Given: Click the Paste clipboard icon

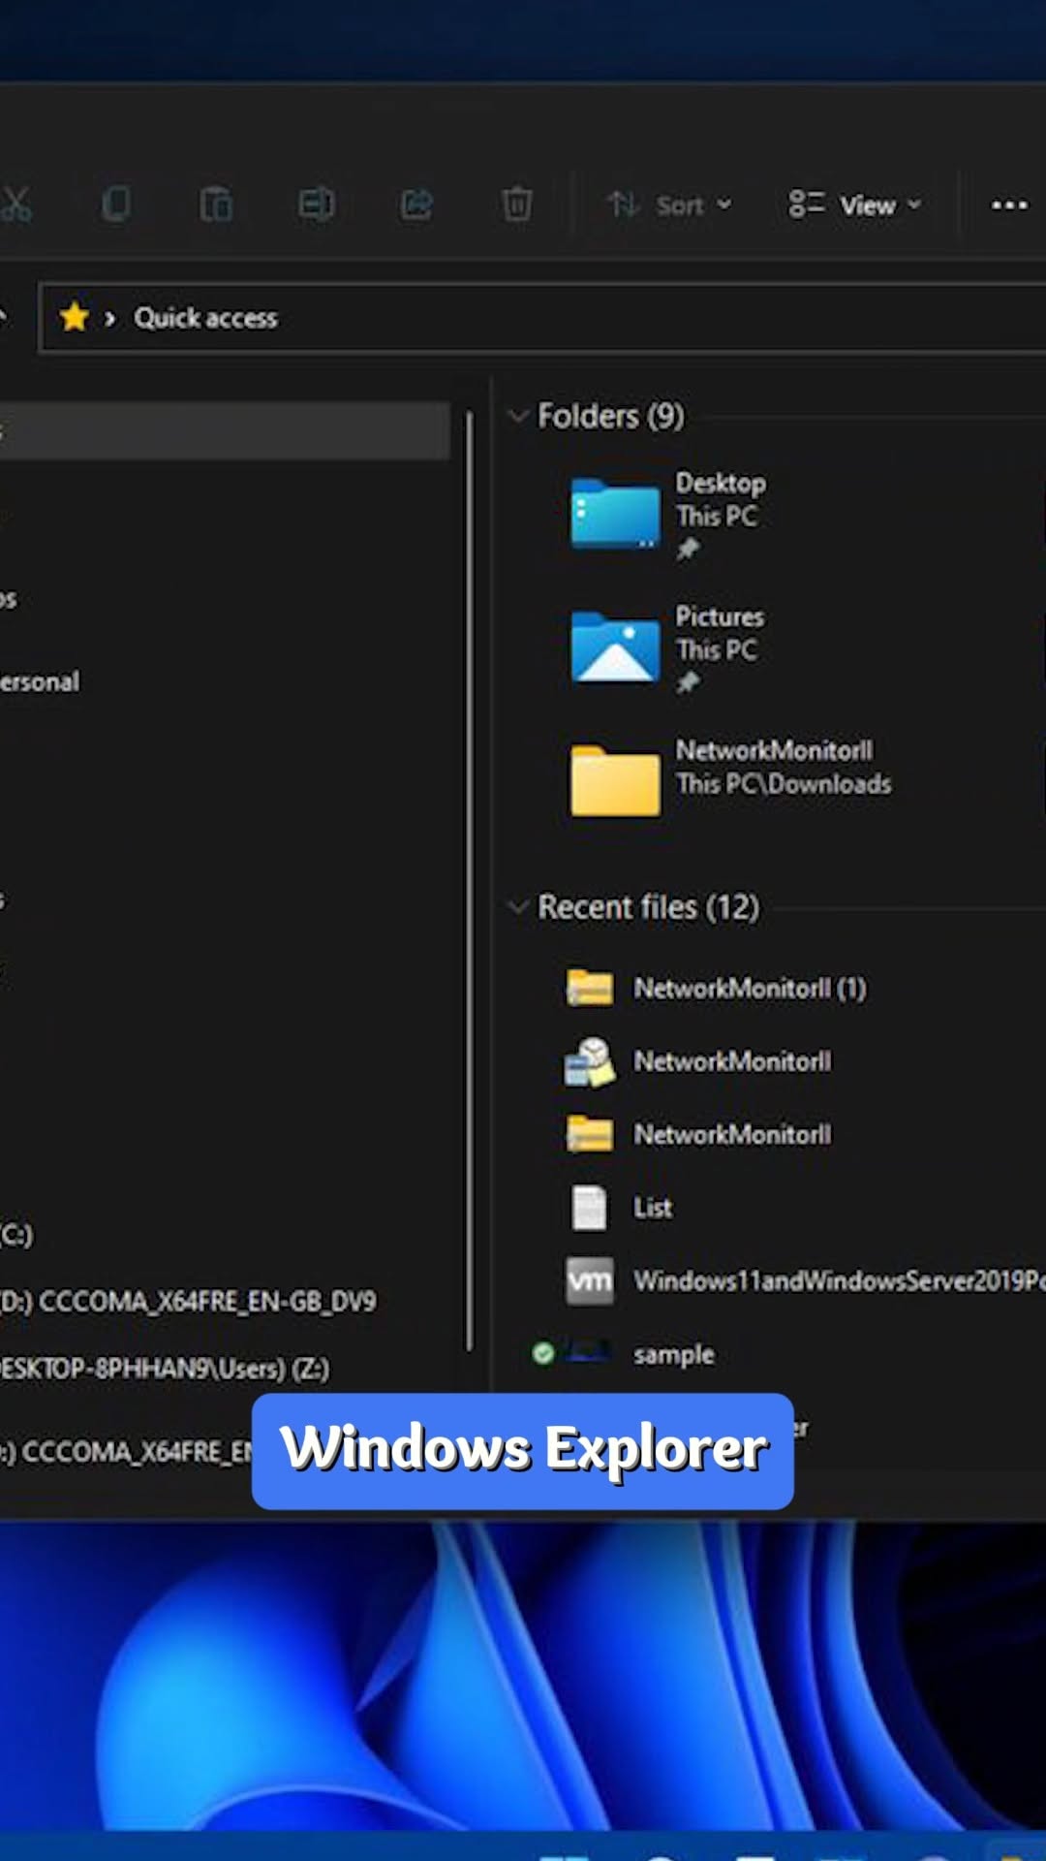Looking at the screenshot, I should [216, 205].
